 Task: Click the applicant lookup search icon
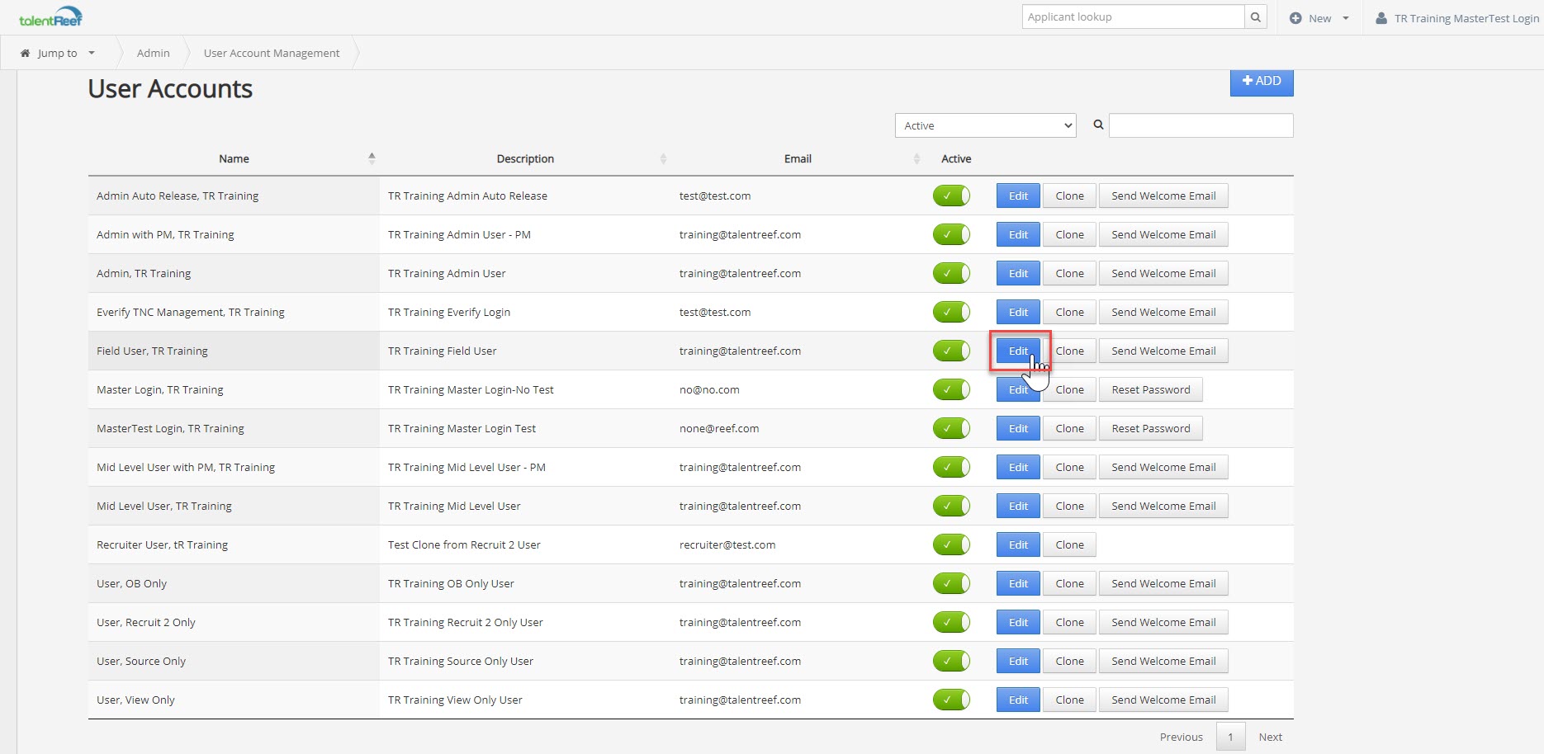[x=1255, y=17]
